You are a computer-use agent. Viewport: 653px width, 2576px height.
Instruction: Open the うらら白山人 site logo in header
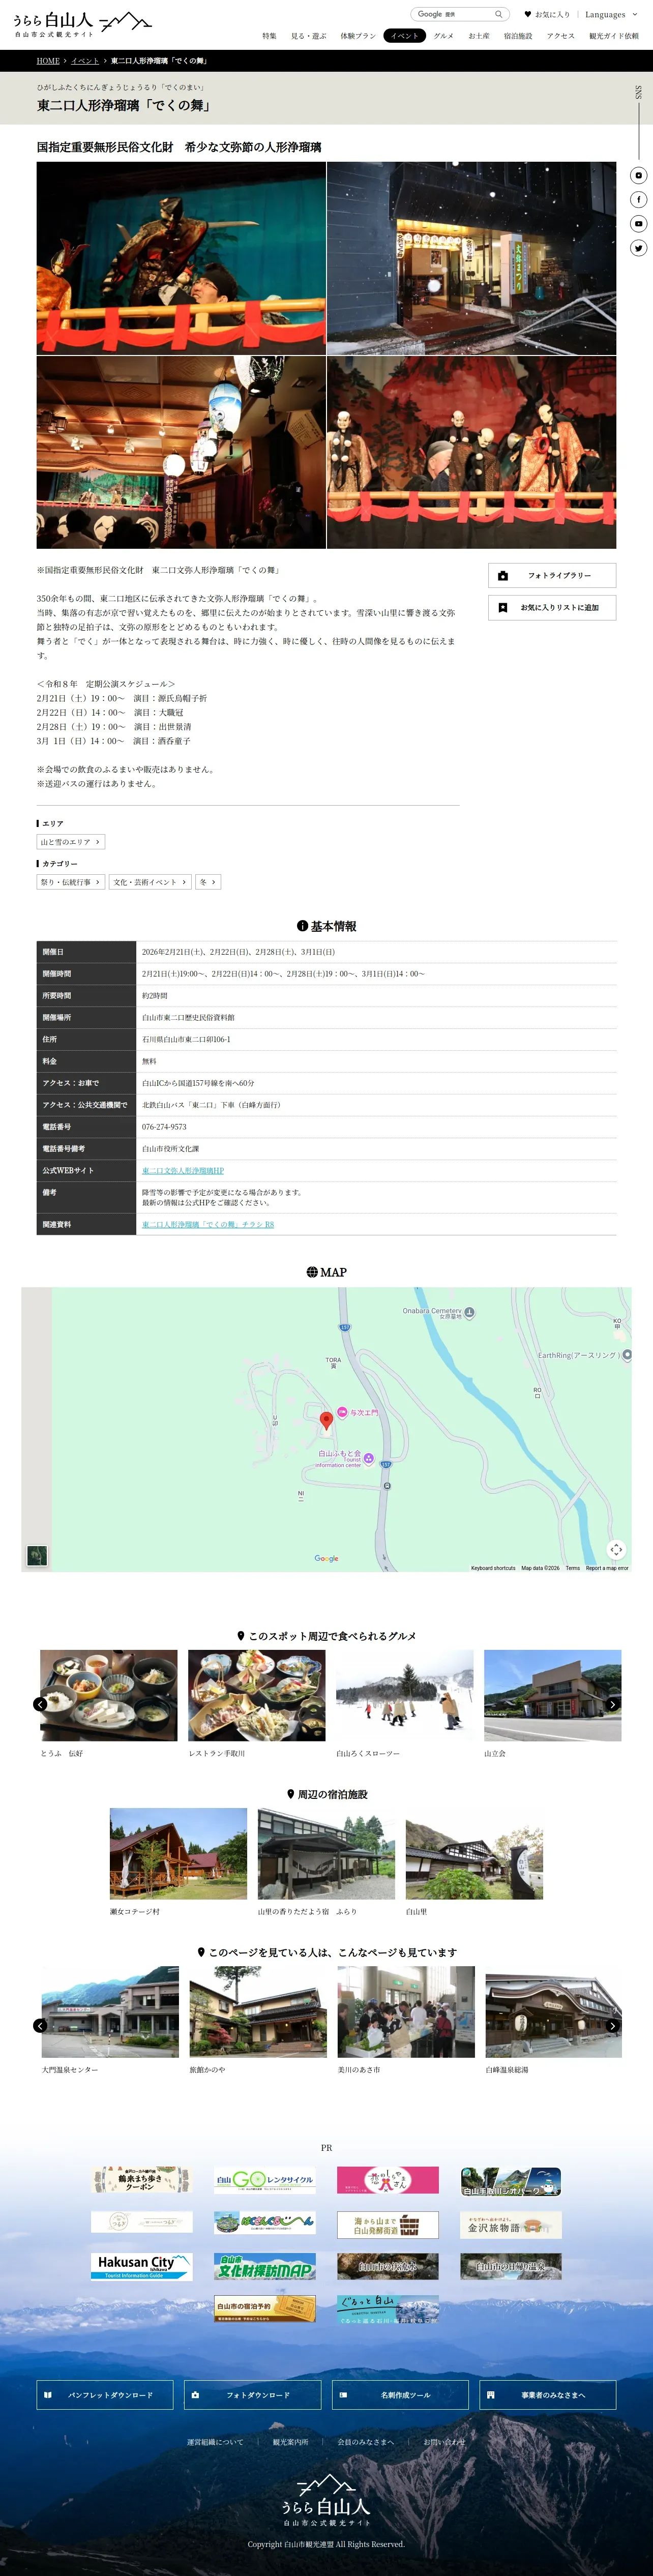82,24
